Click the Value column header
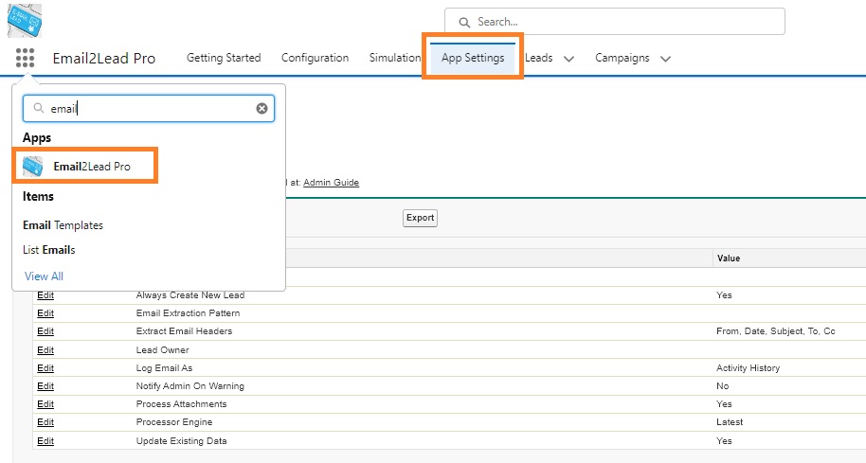Viewport: 866px width, 463px height. [x=729, y=258]
